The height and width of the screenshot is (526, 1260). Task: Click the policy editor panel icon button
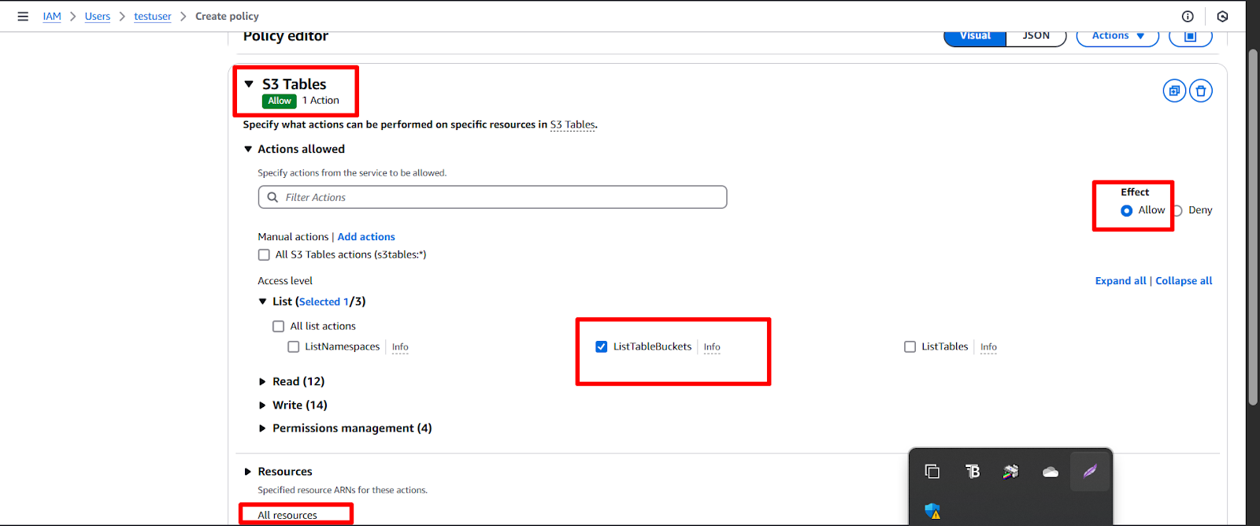coord(1190,36)
